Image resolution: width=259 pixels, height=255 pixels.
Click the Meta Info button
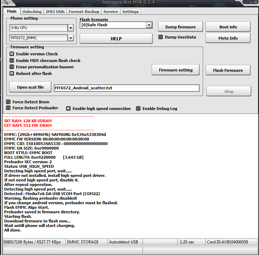point(228,38)
